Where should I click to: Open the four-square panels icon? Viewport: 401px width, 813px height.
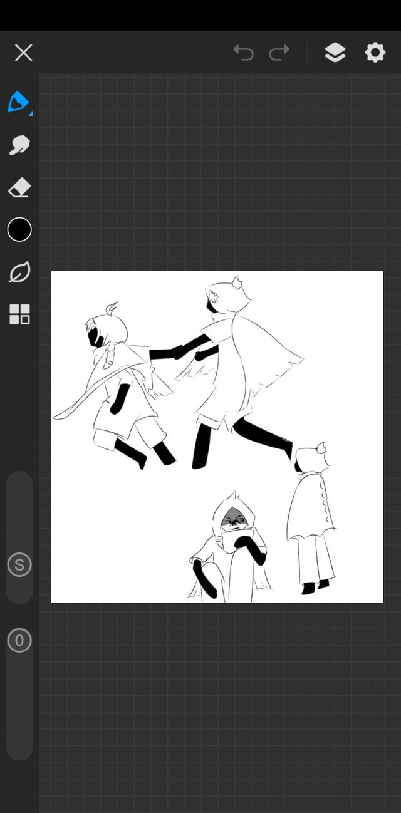coord(19,314)
